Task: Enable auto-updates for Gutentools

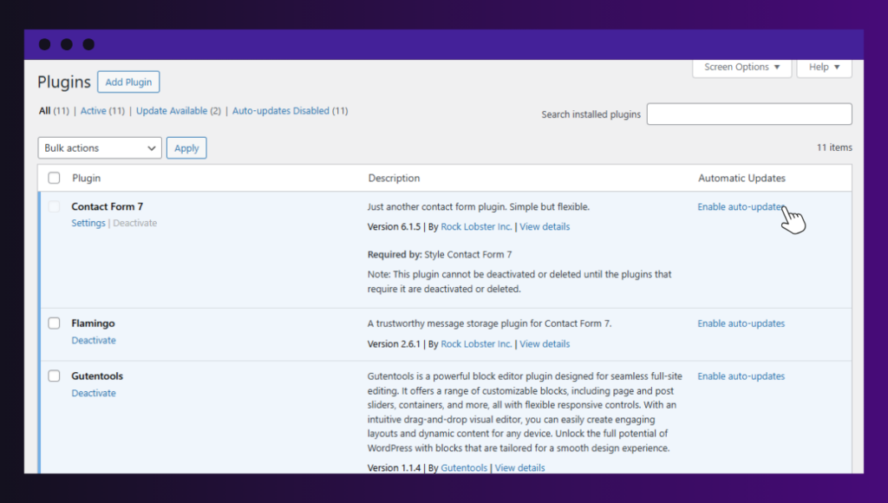Action: [x=741, y=376]
